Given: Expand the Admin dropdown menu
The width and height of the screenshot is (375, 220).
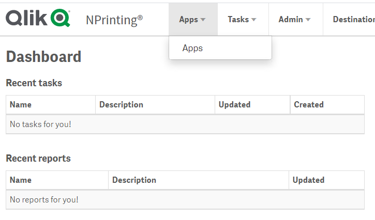Looking at the screenshot, I should 295,19.
